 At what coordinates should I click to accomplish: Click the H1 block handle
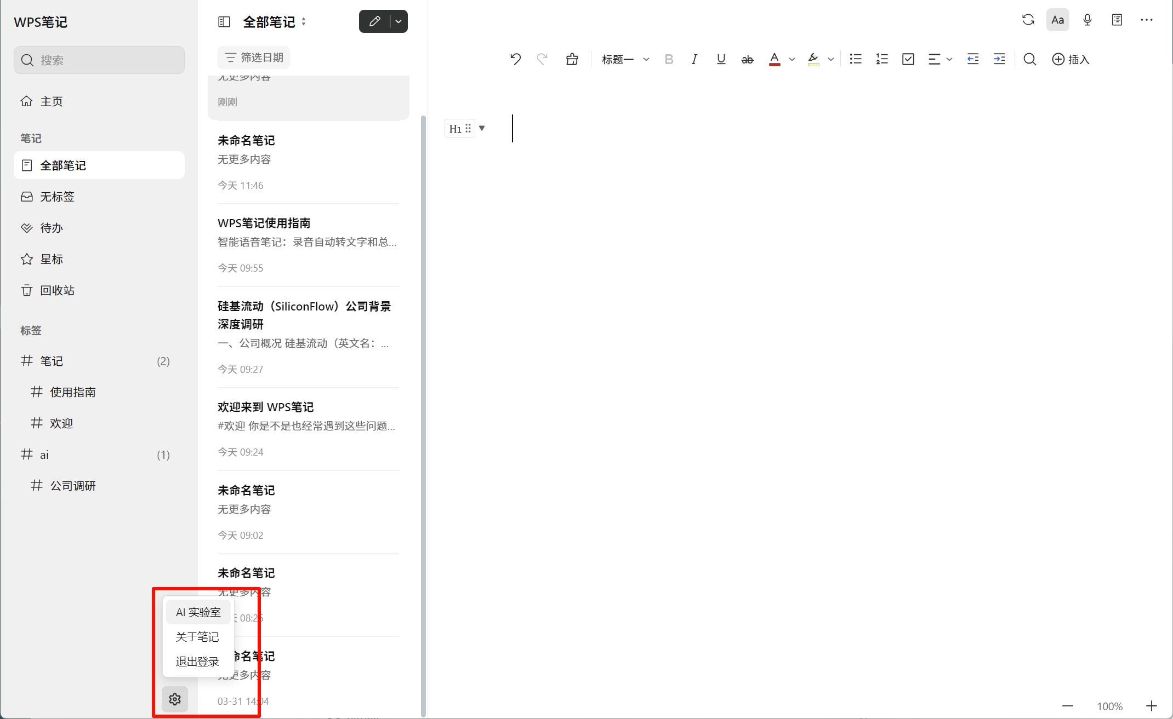click(x=460, y=129)
